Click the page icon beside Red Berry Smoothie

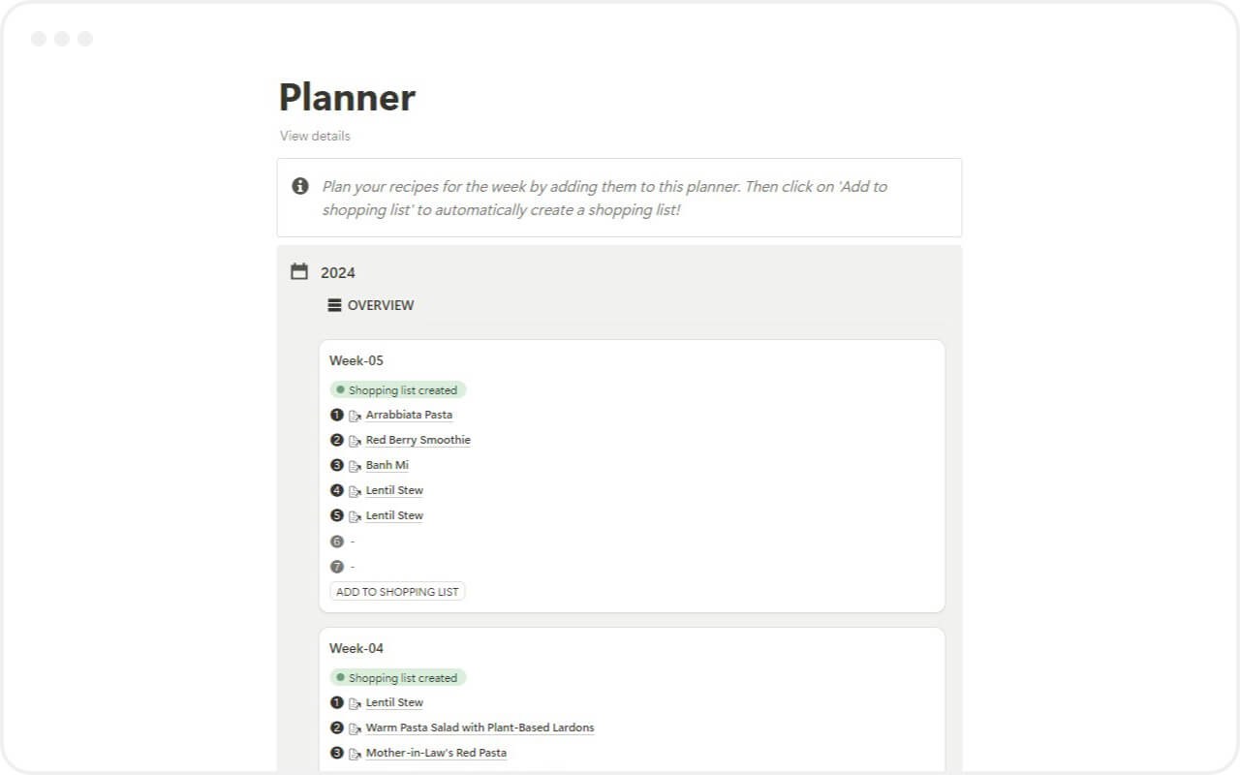click(355, 441)
